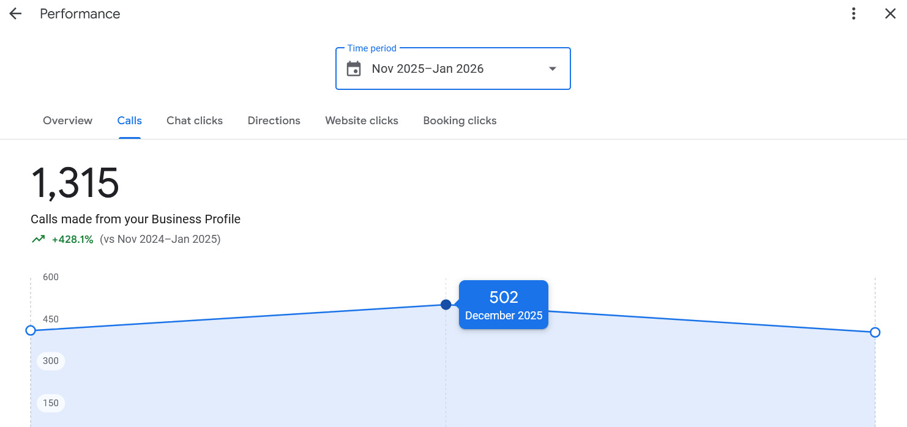Select the last chart data point (January)

(x=875, y=332)
